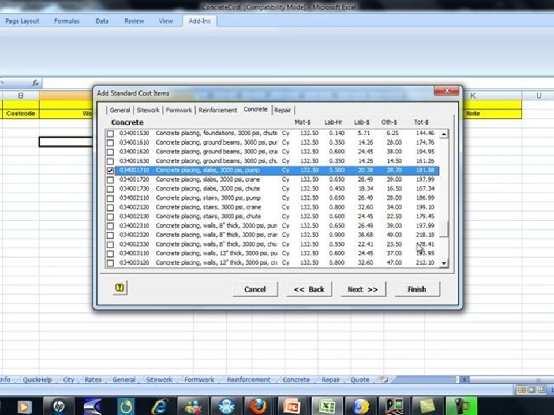Open the Reinforcement tab in dialog
This screenshot has height=415, width=554.
click(x=218, y=110)
